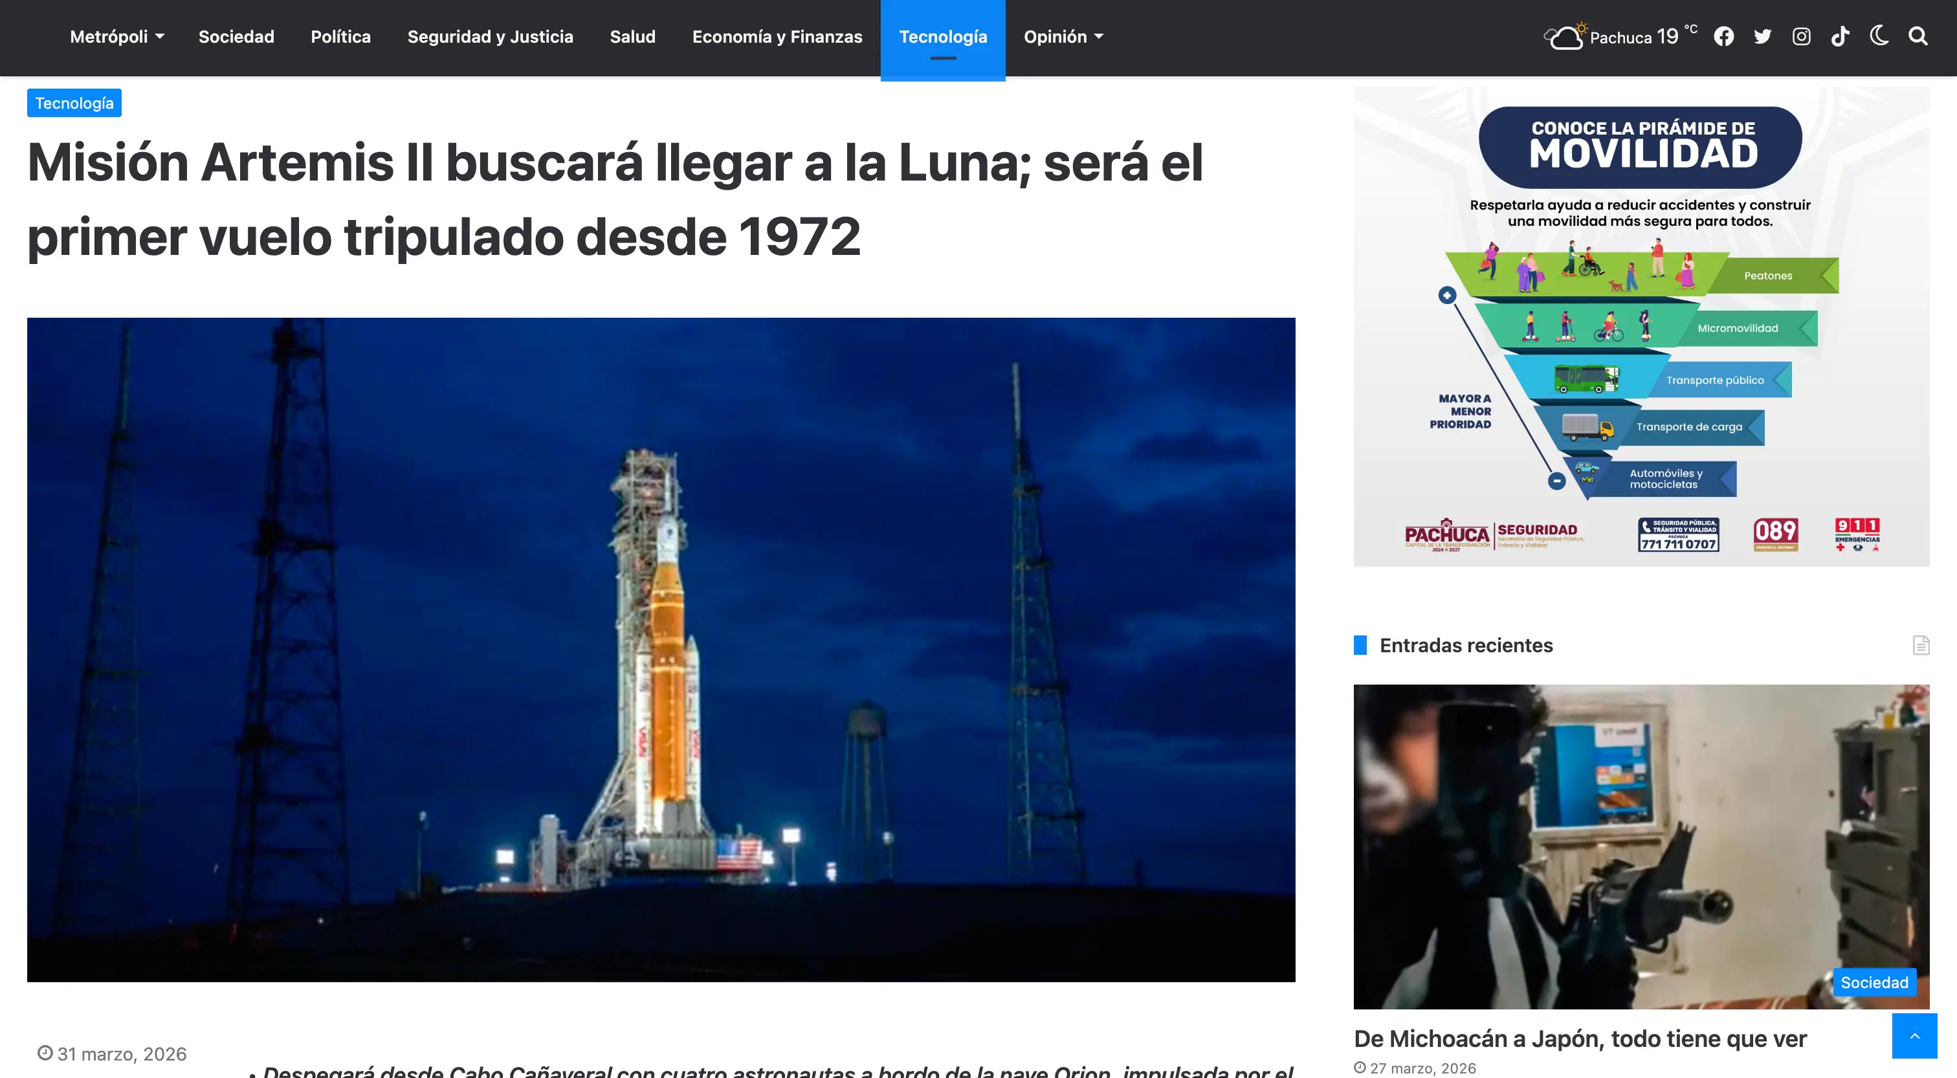1957x1078 pixels.
Task: Open the Seguridad y Justicia section
Action: pos(491,36)
